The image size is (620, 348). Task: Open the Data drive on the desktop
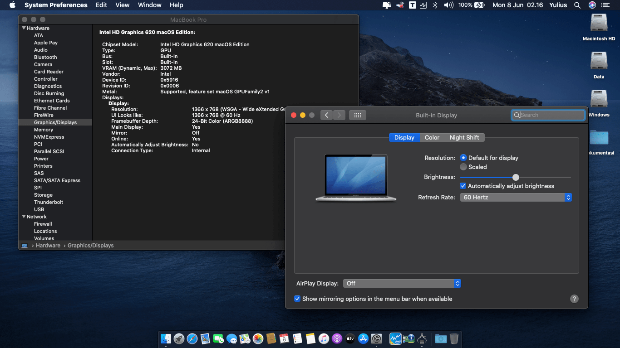pyautogui.click(x=599, y=65)
